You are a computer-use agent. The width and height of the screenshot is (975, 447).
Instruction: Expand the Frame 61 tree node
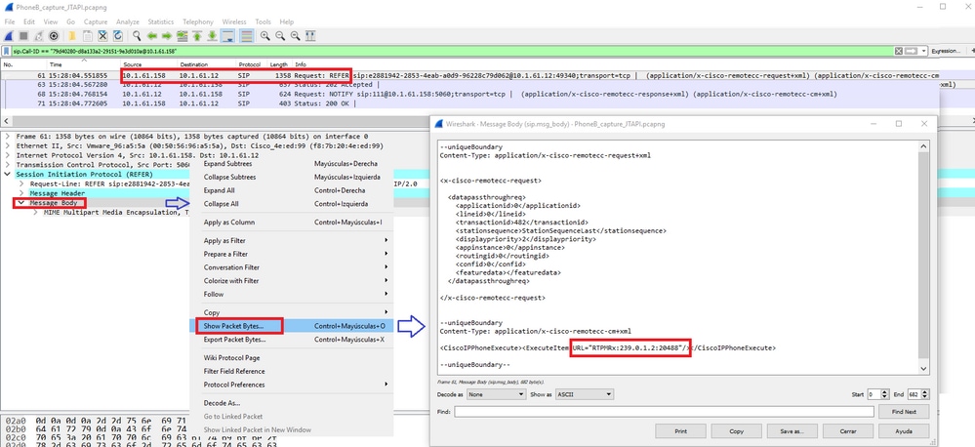click(x=8, y=137)
